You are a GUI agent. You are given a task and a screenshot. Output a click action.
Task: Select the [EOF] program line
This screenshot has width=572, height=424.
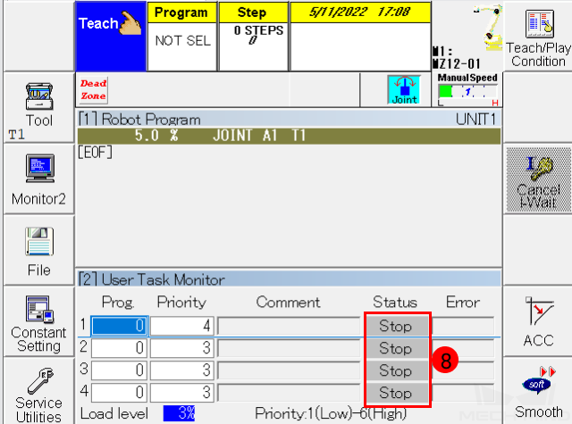(96, 153)
